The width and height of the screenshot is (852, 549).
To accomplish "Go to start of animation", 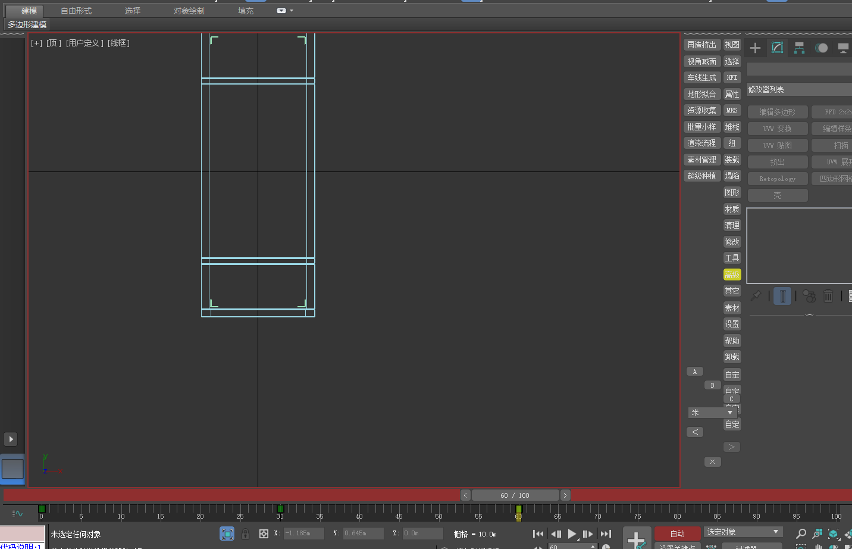I will point(538,534).
